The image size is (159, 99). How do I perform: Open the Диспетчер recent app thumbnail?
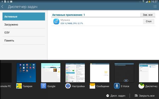[149, 73]
